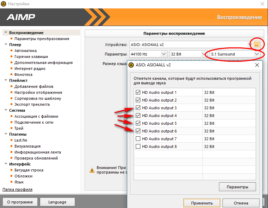
Task: Go to Добавление файлов page
Action: [x=34, y=86]
